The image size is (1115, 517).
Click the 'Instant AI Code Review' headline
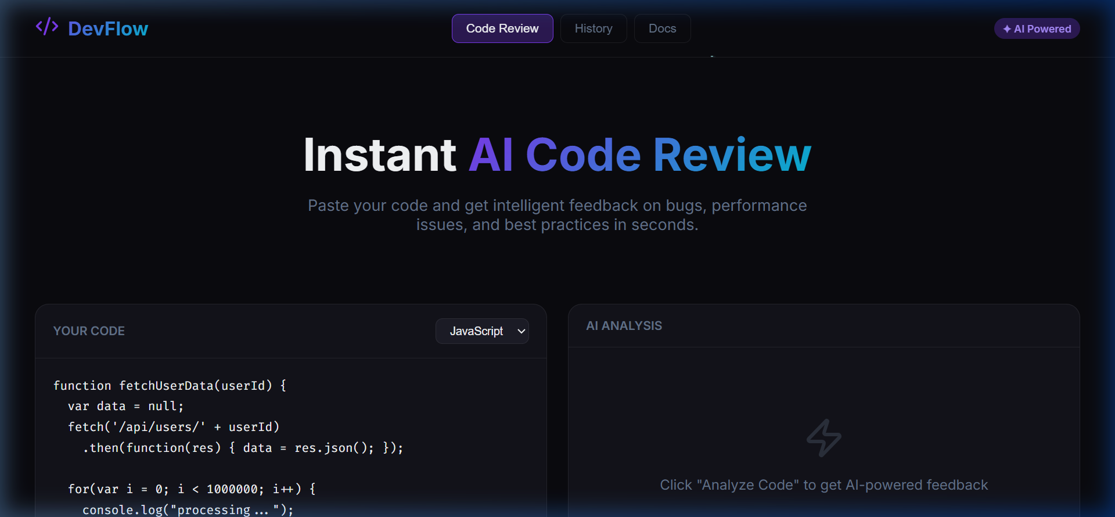(x=557, y=155)
